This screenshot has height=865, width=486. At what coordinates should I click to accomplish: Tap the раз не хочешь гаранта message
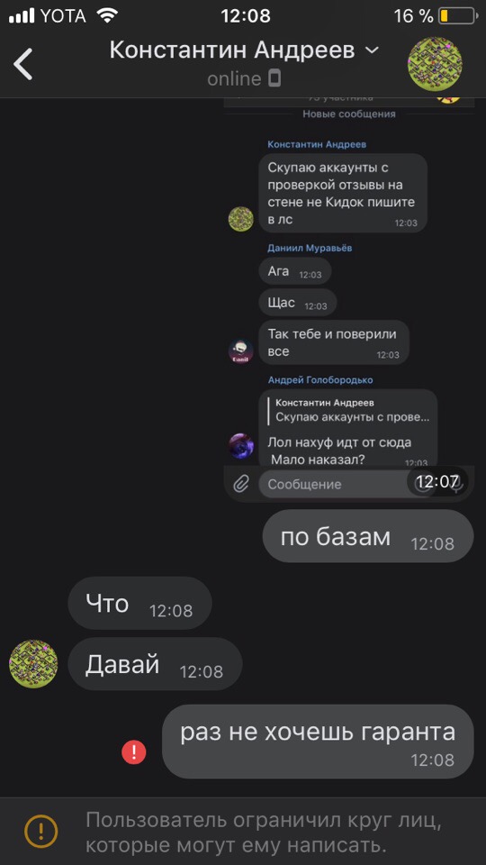[x=318, y=742]
